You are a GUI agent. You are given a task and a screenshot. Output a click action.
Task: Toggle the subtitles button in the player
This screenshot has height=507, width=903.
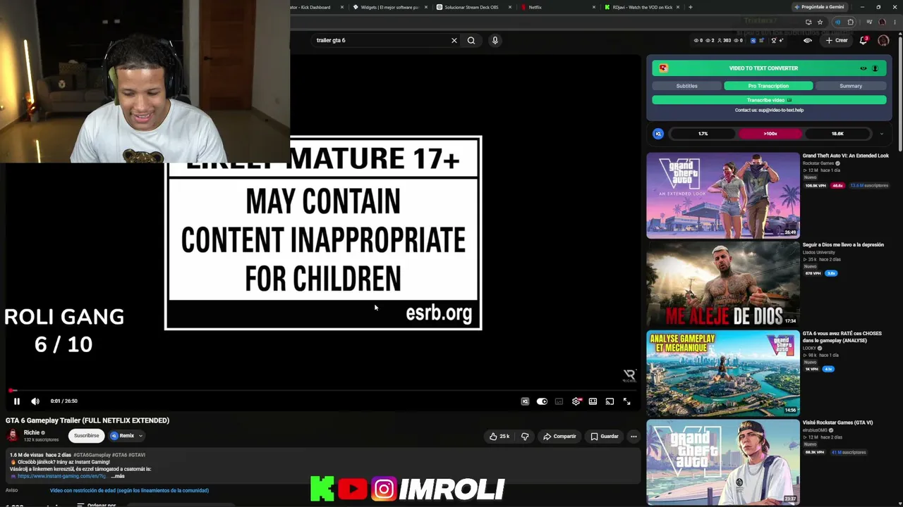[x=559, y=401]
